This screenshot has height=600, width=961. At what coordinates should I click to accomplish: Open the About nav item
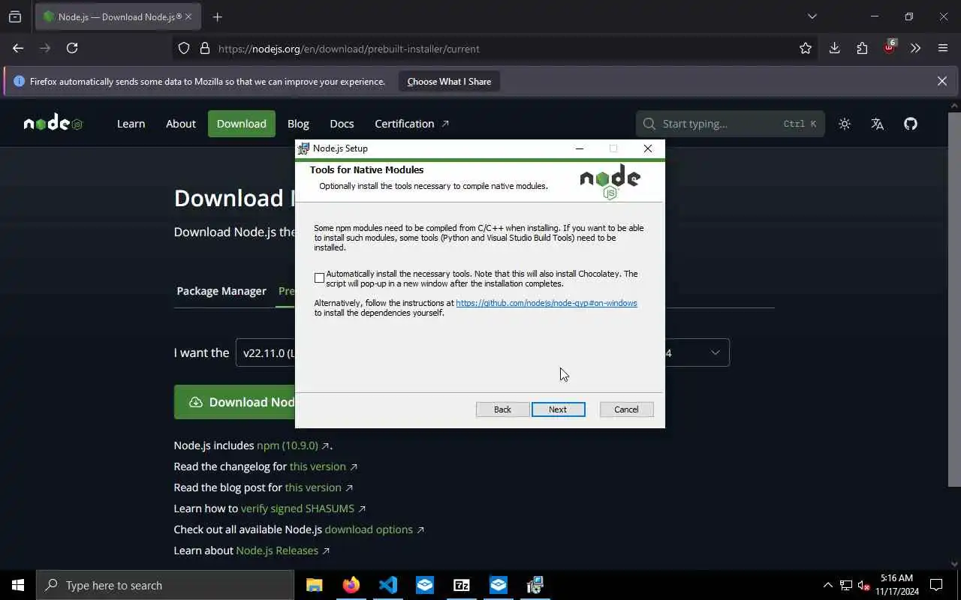(x=181, y=124)
